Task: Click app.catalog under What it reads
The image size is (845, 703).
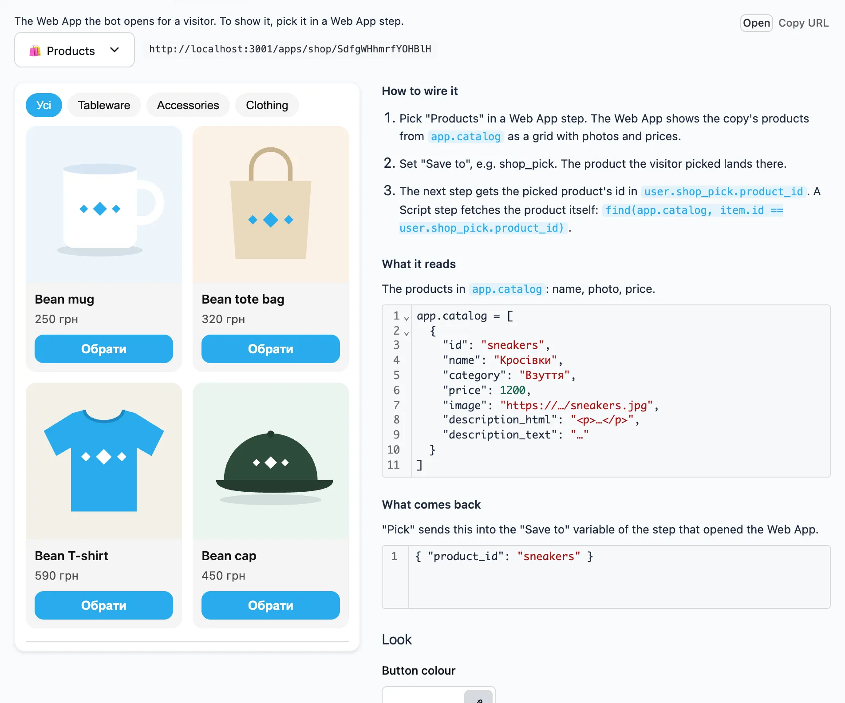Action: (x=507, y=289)
